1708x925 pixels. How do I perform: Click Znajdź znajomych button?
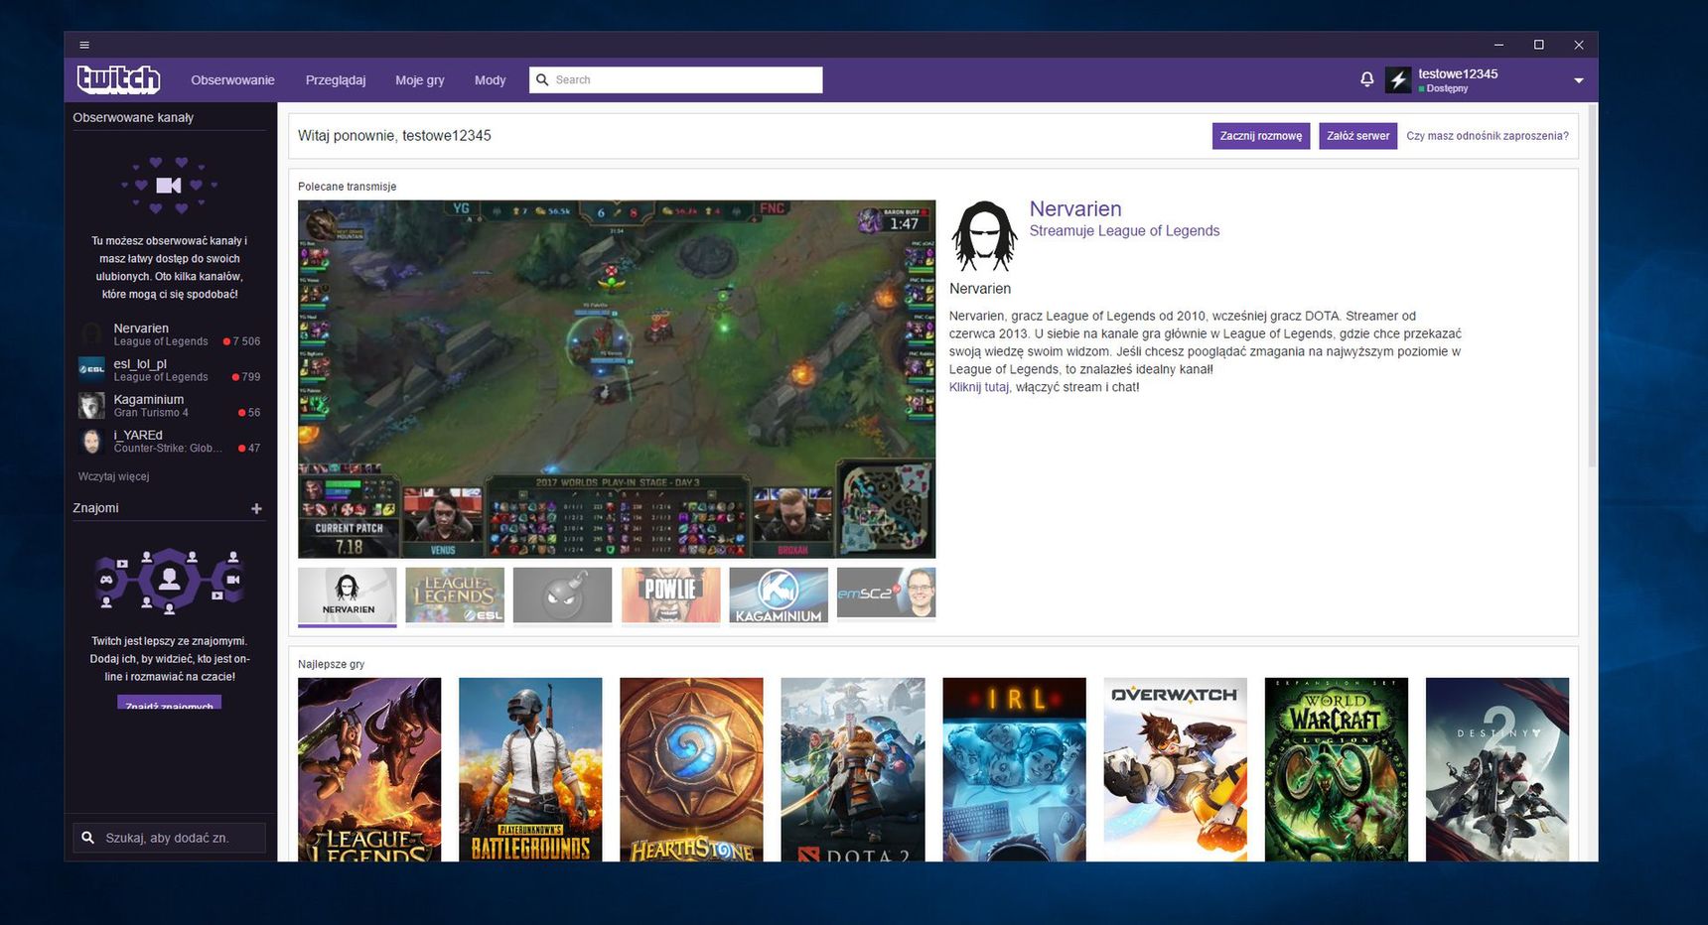click(169, 703)
